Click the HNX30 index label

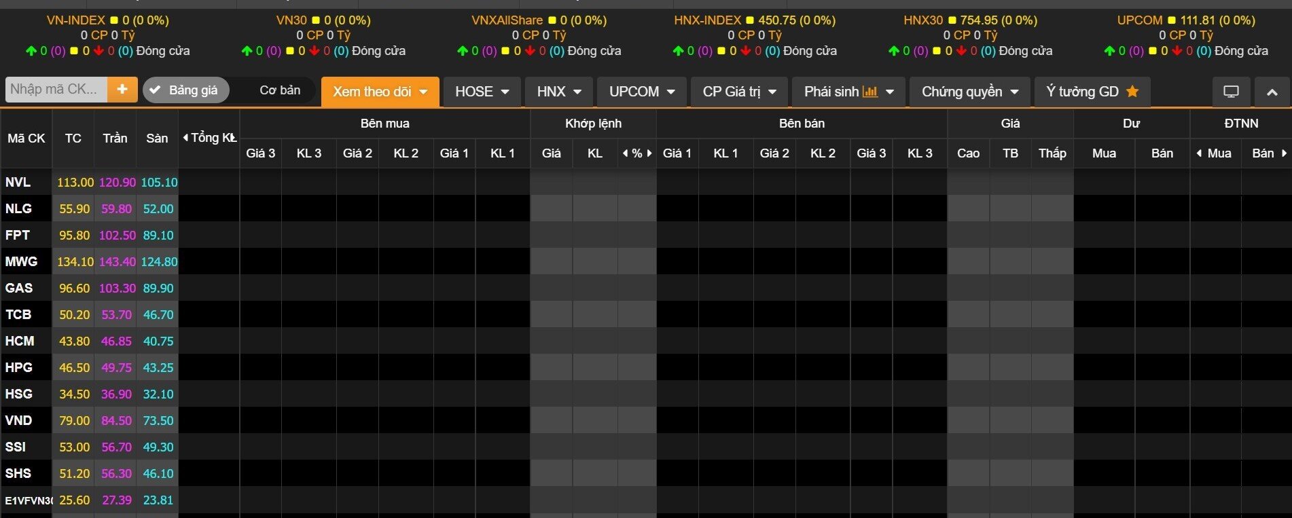923,20
